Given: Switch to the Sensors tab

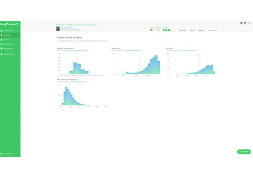Looking at the screenshot, I should (x=201, y=30).
